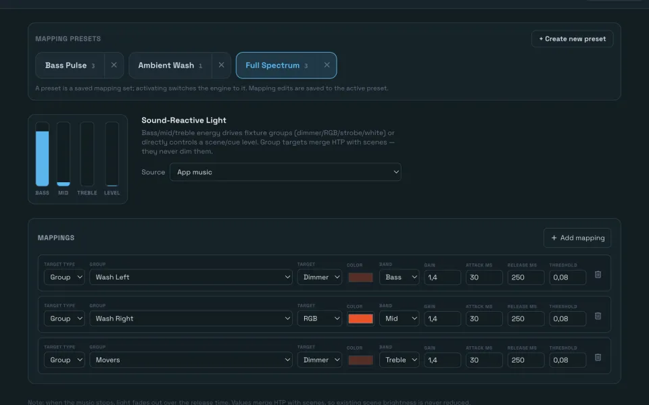This screenshot has height=405, width=649.
Task: Remove the Full Spectrum preset
Action: (327, 65)
